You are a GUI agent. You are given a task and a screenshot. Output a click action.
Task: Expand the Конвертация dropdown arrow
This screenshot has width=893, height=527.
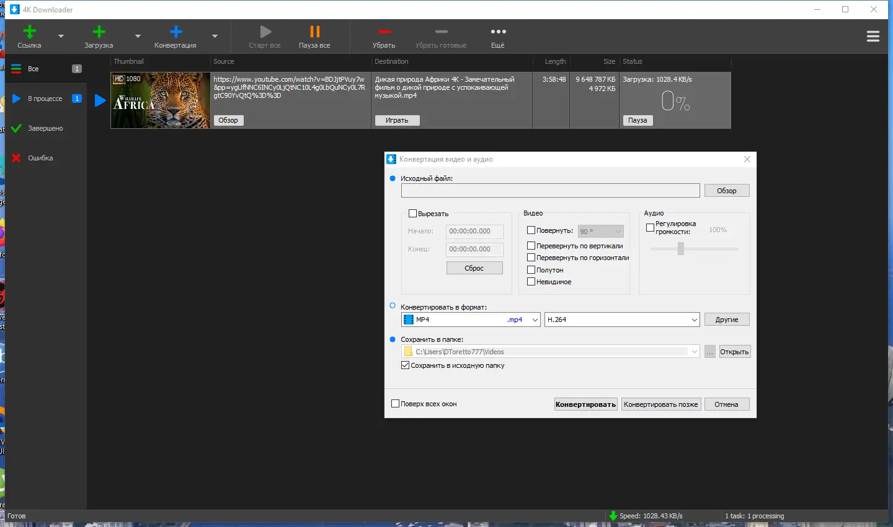(x=215, y=36)
